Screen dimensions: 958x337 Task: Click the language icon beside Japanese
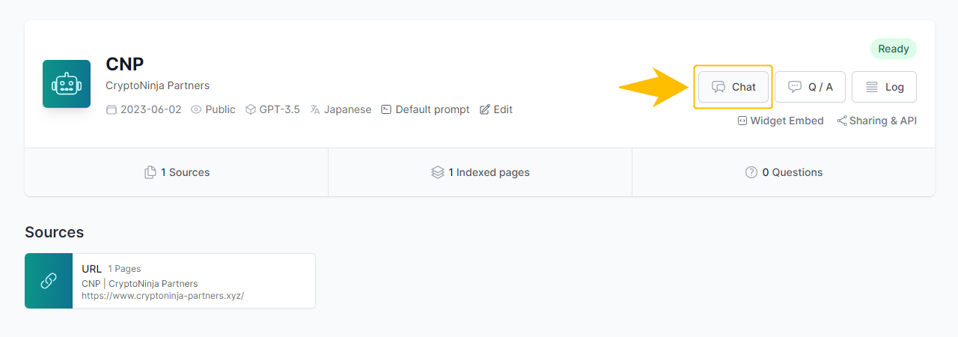[315, 109]
